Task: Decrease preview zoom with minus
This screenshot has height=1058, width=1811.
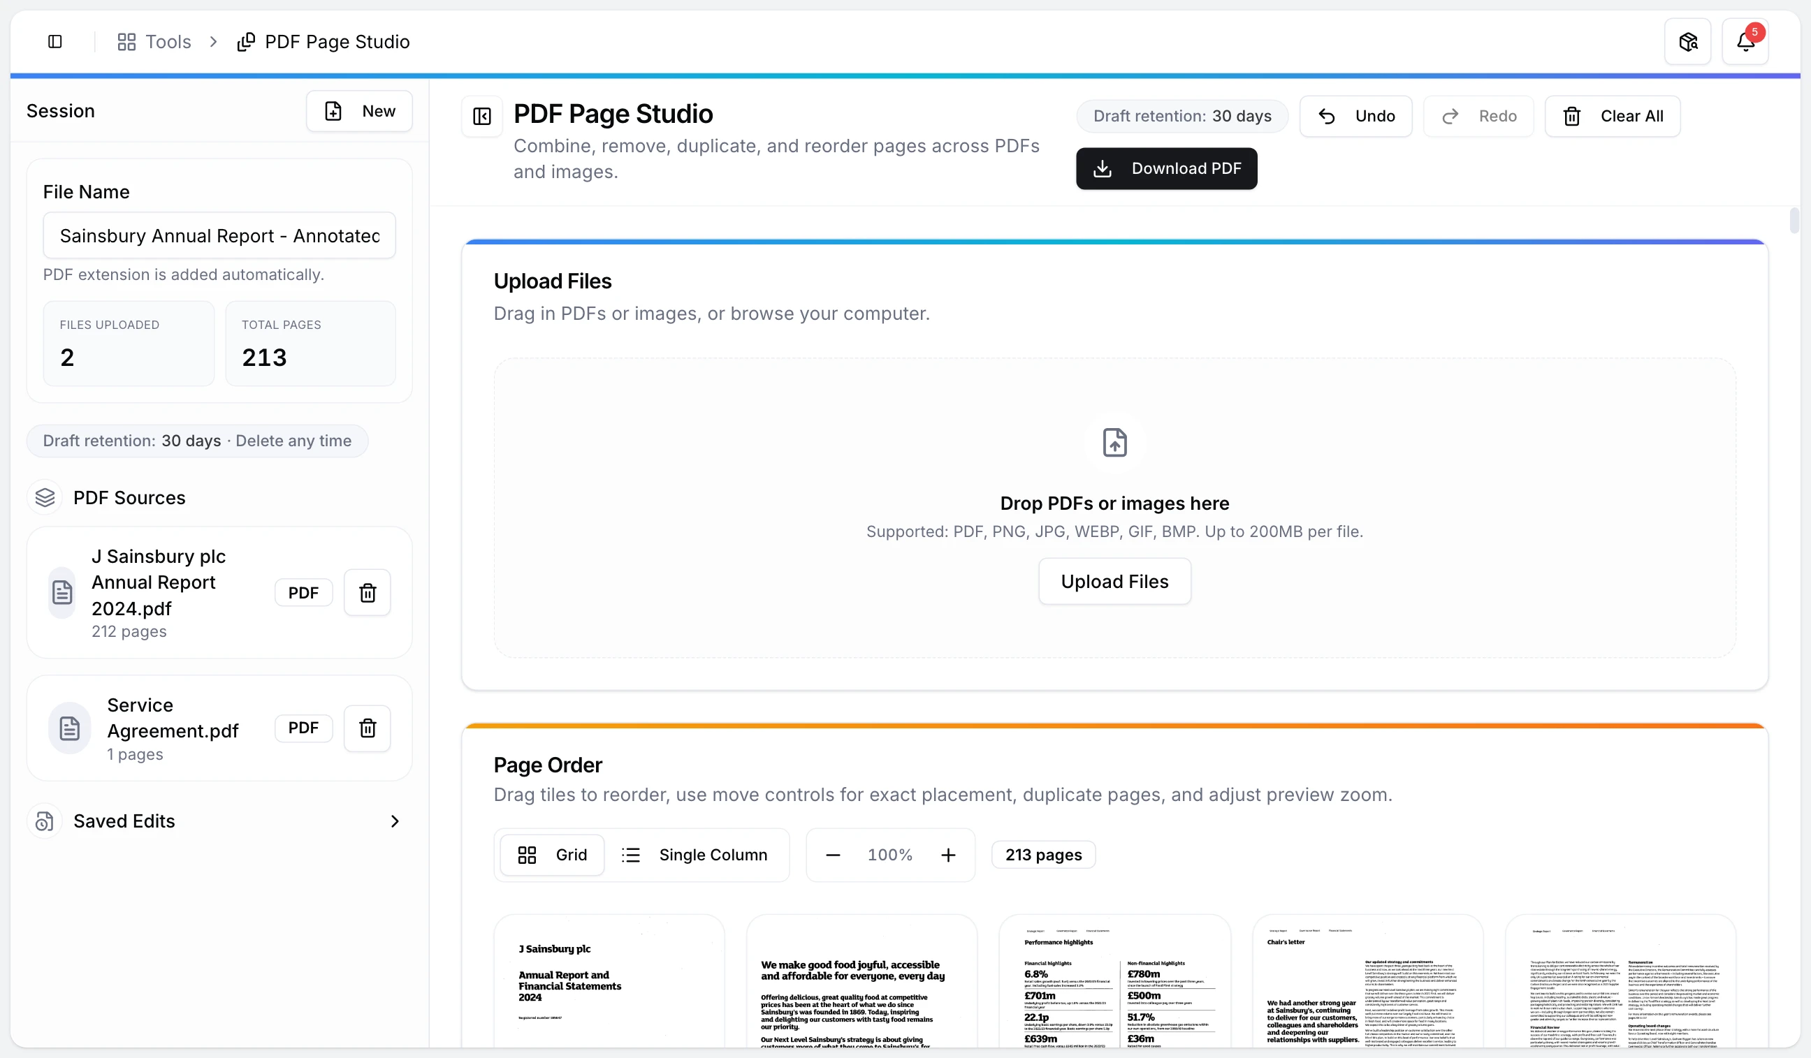Action: [x=833, y=855]
